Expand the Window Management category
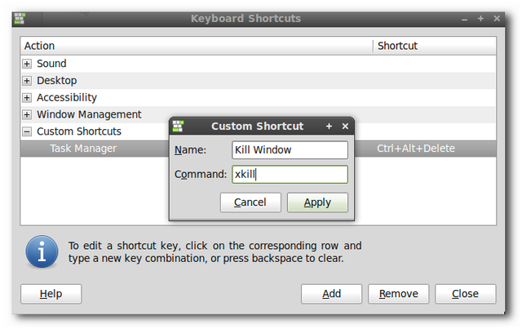 [x=27, y=115]
